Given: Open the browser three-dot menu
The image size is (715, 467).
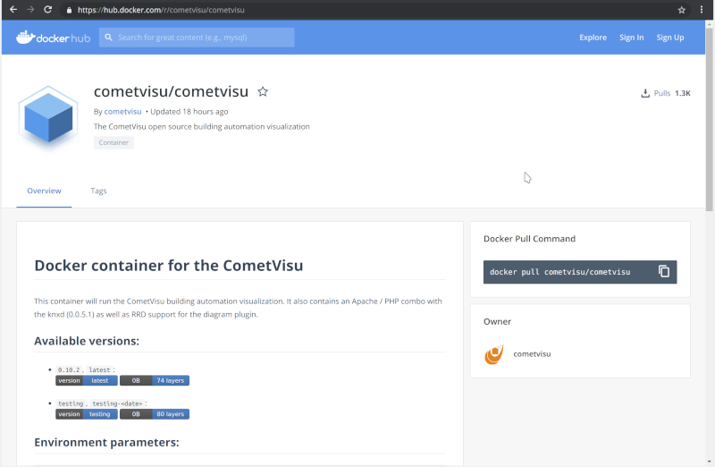Looking at the screenshot, I should point(702,10).
